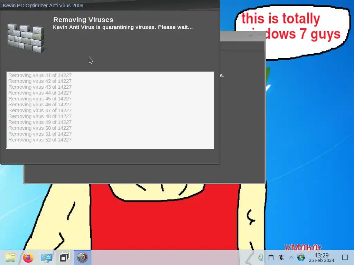Image resolution: width=354 pixels, height=265 pixels.
Task: Click the brick wall firewall icon
Action: (x=26, y=38)
